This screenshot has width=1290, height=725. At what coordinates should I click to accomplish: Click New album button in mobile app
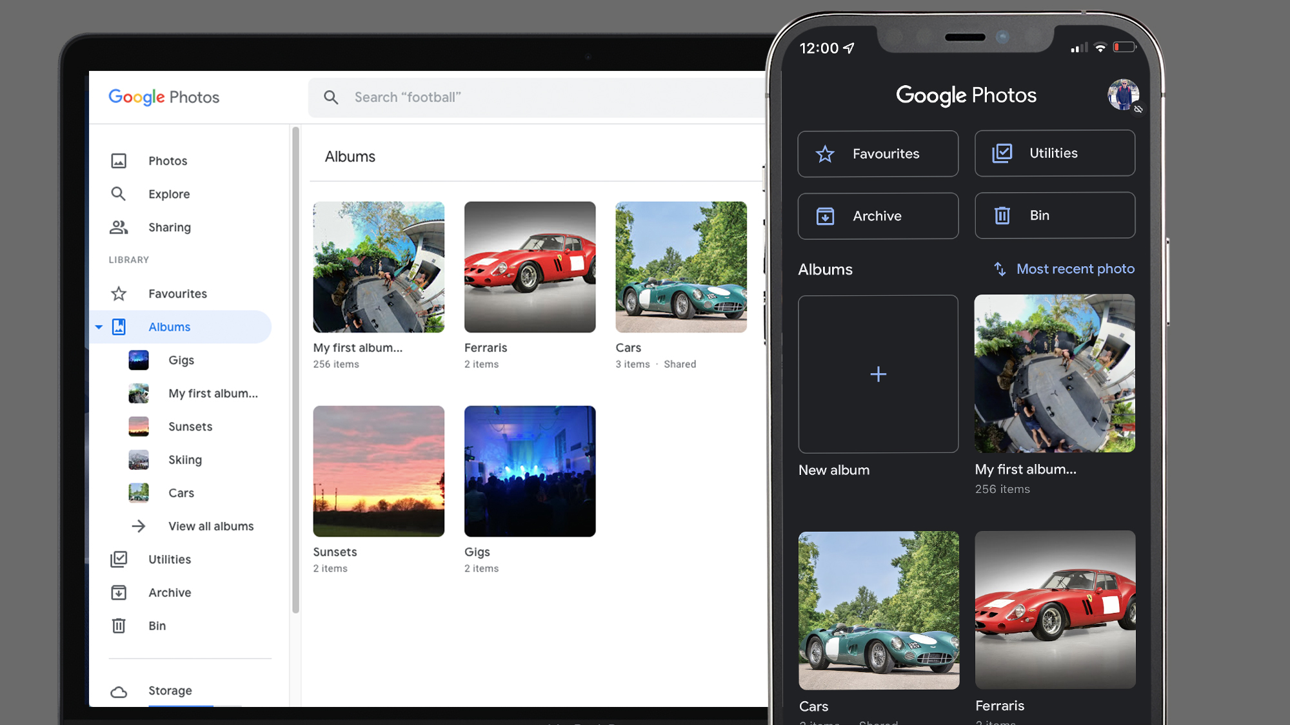[877, 375]
